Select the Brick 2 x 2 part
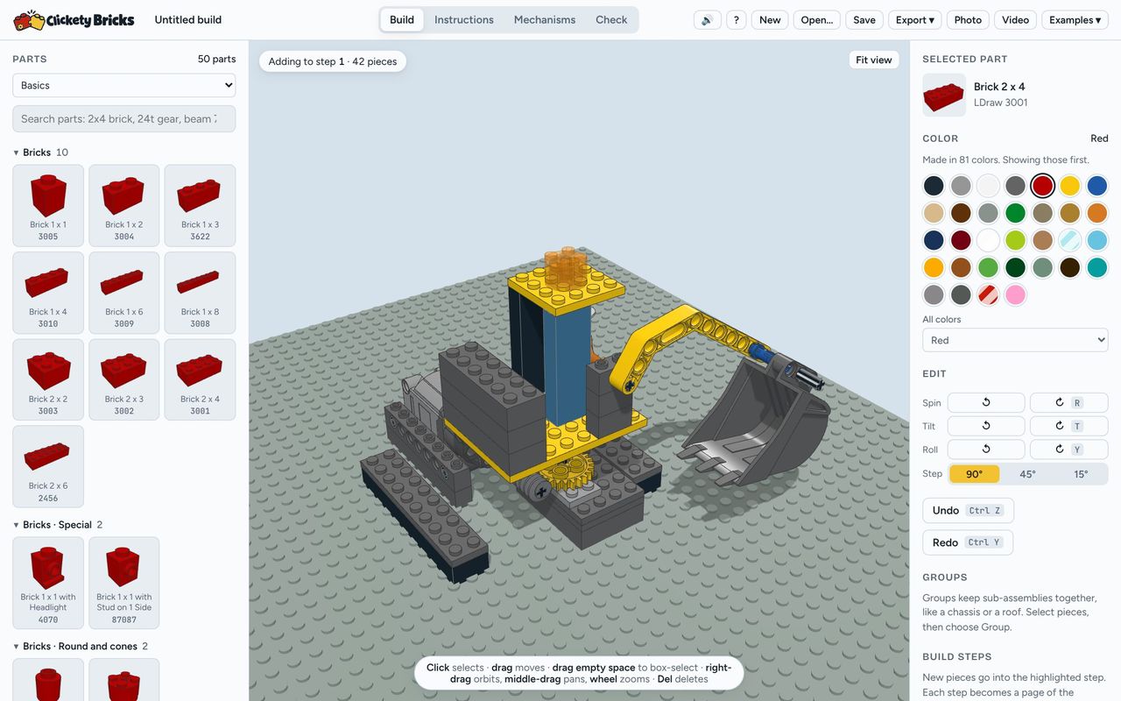 (x=48, y=379)
